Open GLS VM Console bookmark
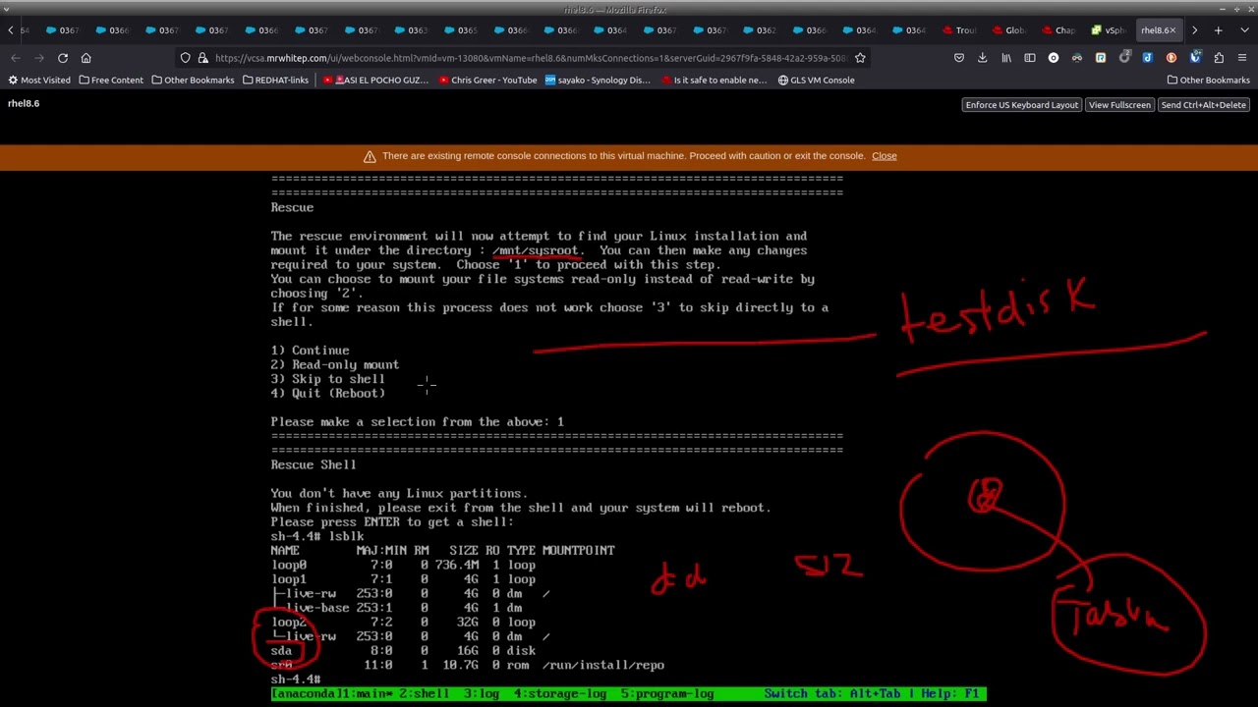 tap(816, 80)
